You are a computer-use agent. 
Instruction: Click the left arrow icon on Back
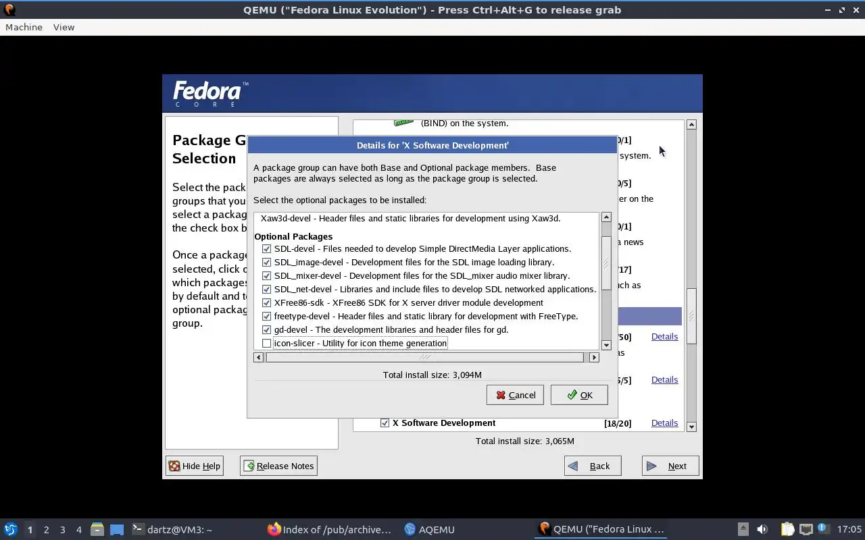click(x=573, y=466)
